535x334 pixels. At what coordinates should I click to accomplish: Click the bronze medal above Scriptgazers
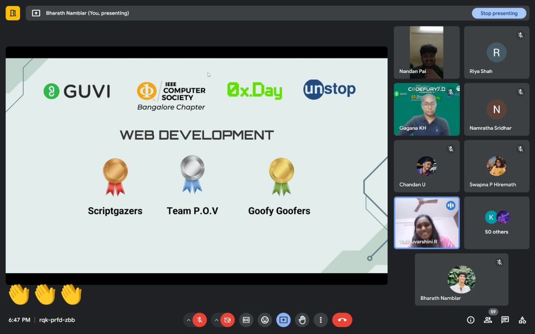115,177
